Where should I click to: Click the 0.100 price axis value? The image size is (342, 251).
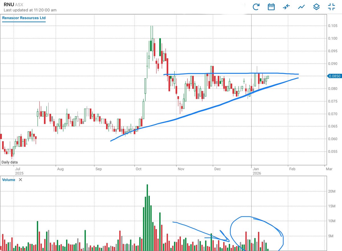pos(333,38)
